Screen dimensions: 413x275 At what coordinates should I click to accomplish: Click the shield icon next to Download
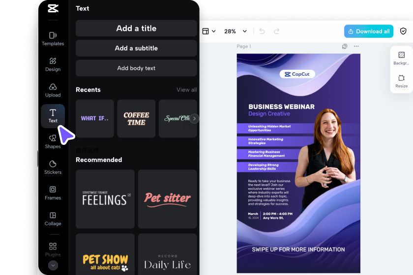point(403,31)
